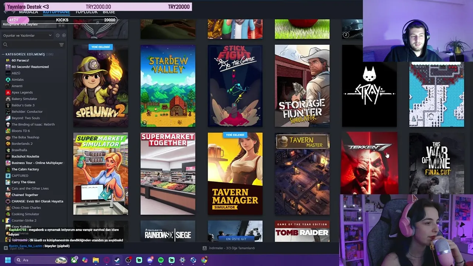Click the library search magnifier icon
The image size is (473, 266).
click(x=5, y=45)
